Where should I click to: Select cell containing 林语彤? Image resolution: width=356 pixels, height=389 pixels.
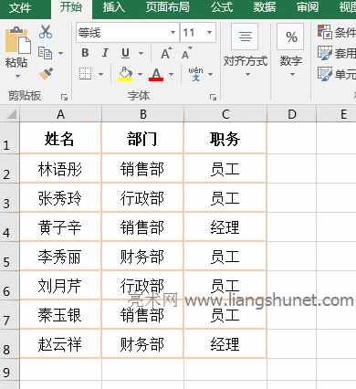coord(60,169)
